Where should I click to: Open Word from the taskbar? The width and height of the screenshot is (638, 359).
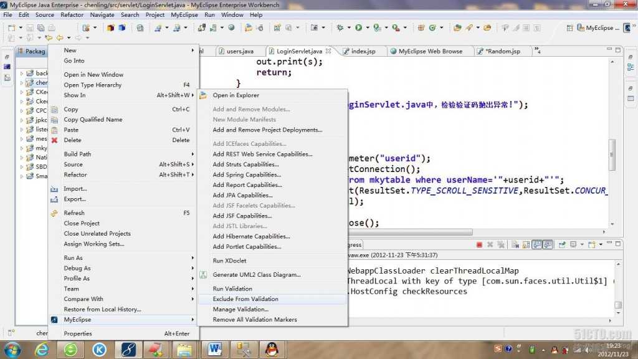(x=214, y=350)
